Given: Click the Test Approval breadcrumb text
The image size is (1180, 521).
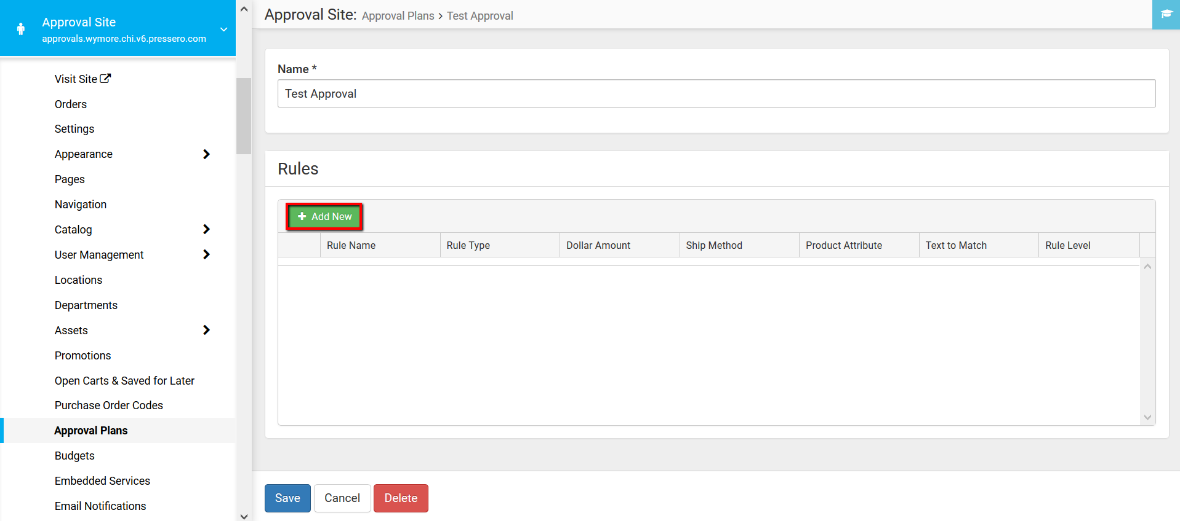Looking at the screenshot, I should (x=480, y=16).
